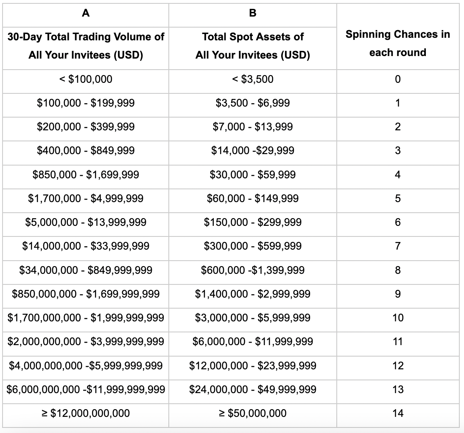Click the "Spinning Chances in each round" header
464x433 pixels.
(x=397, y=43)
